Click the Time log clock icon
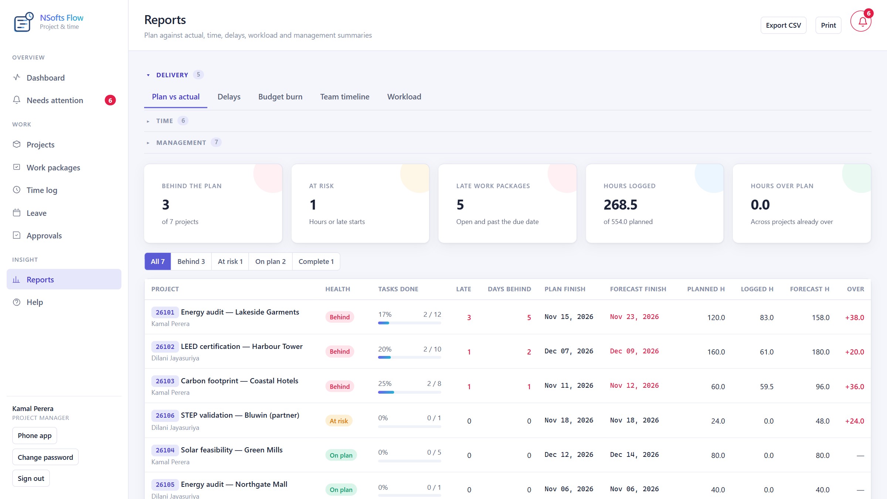 (x=17, y=190)
